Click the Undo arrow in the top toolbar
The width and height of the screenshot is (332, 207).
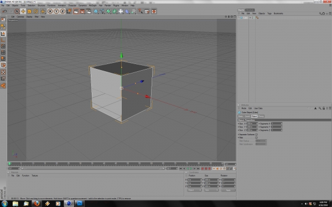pyautogui.click(x=4, y=11)
